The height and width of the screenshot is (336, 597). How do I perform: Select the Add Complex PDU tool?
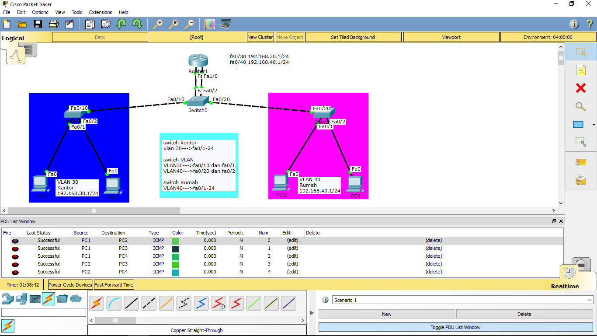click(x=581, y=179)
